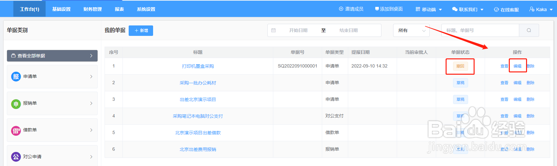The width and height of the screenshot is (557, 166).
Task: Open document 采购一批办公耗材
Action: click(198, 83)
